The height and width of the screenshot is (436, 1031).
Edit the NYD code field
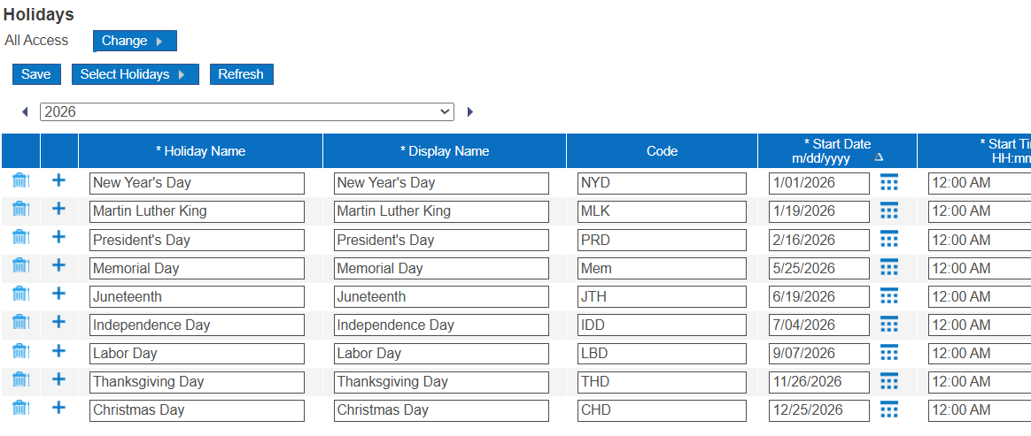pyautogui.click(x=663, y=183)
